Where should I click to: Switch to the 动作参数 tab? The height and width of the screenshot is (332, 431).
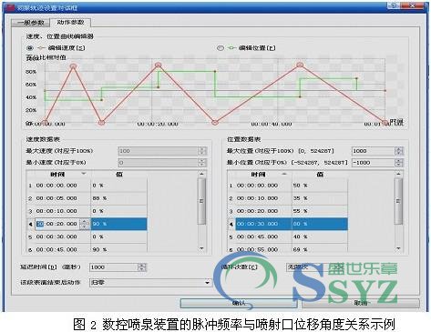point(70,22)
